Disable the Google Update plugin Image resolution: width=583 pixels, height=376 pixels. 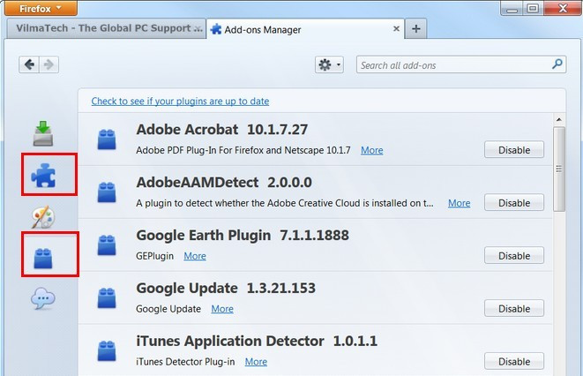514,308
